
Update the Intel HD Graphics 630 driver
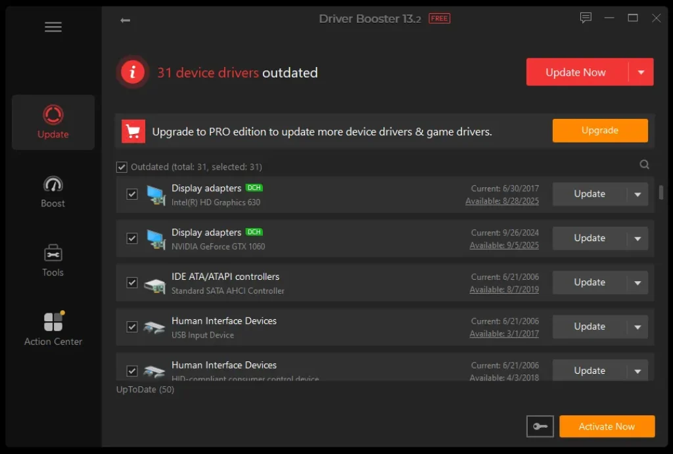point(590,194)
